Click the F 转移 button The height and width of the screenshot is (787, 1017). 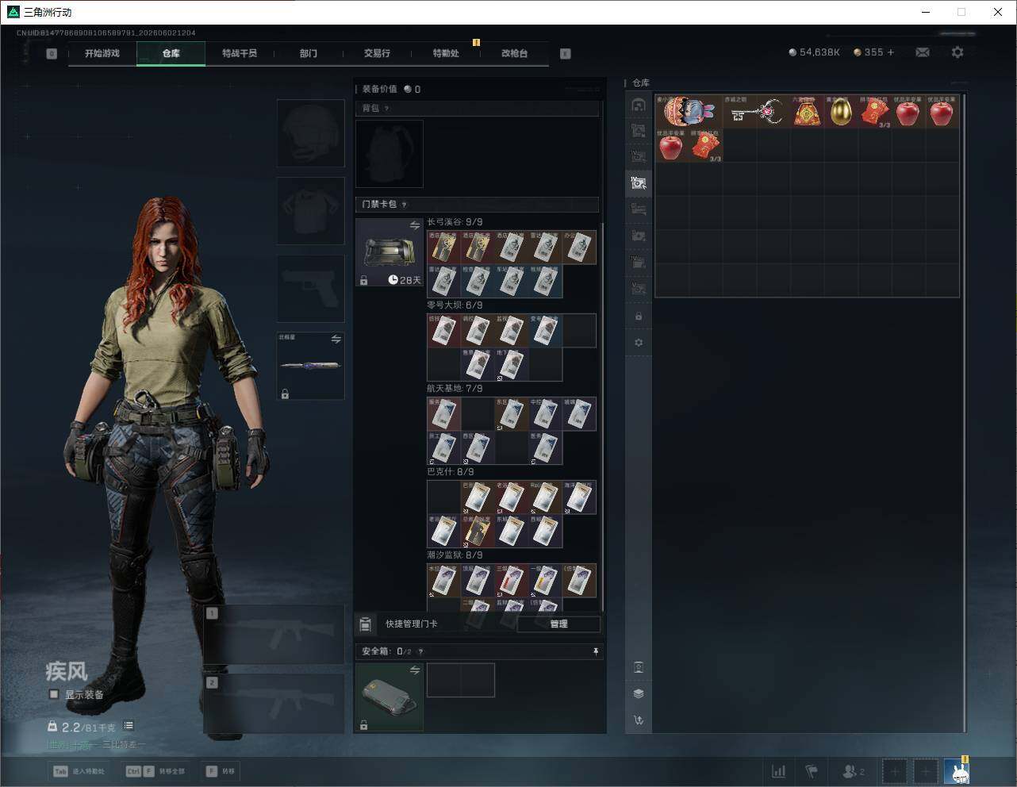pos(220,771)
